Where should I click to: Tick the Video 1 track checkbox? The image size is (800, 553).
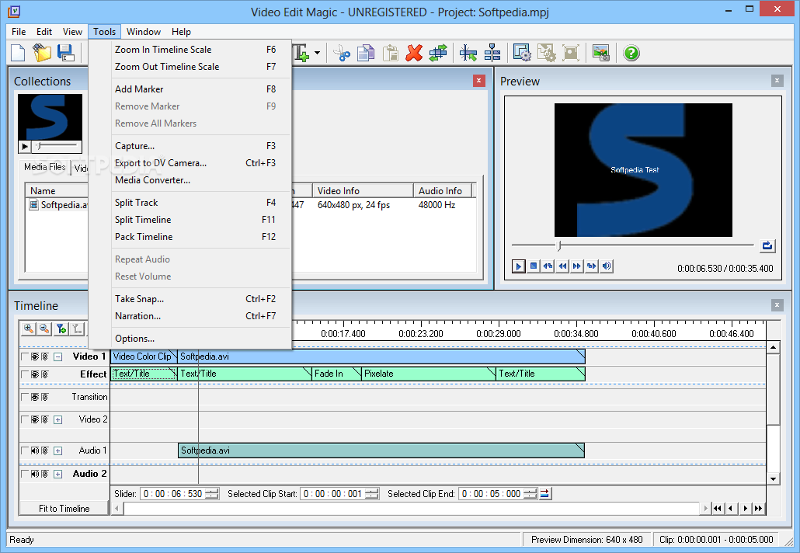tap(25, 356)
